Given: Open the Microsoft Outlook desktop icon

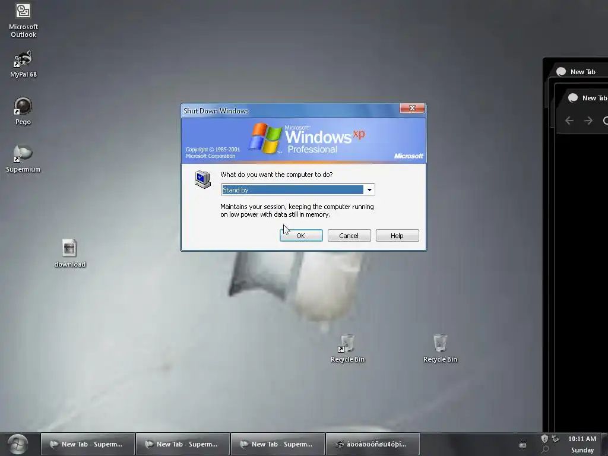Looking at the screenshot, I should 23,20.
